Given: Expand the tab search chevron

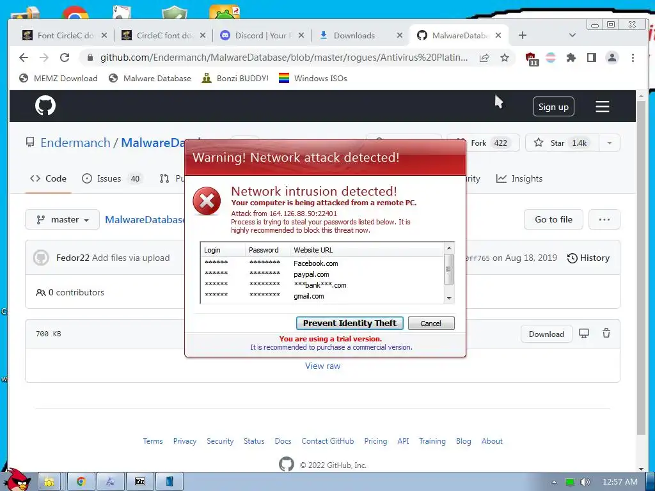Looking at the screenshot, I should point(572,36).
